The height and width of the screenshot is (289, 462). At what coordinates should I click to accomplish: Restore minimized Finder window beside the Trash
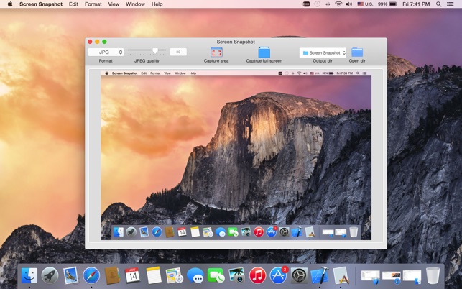412,277
